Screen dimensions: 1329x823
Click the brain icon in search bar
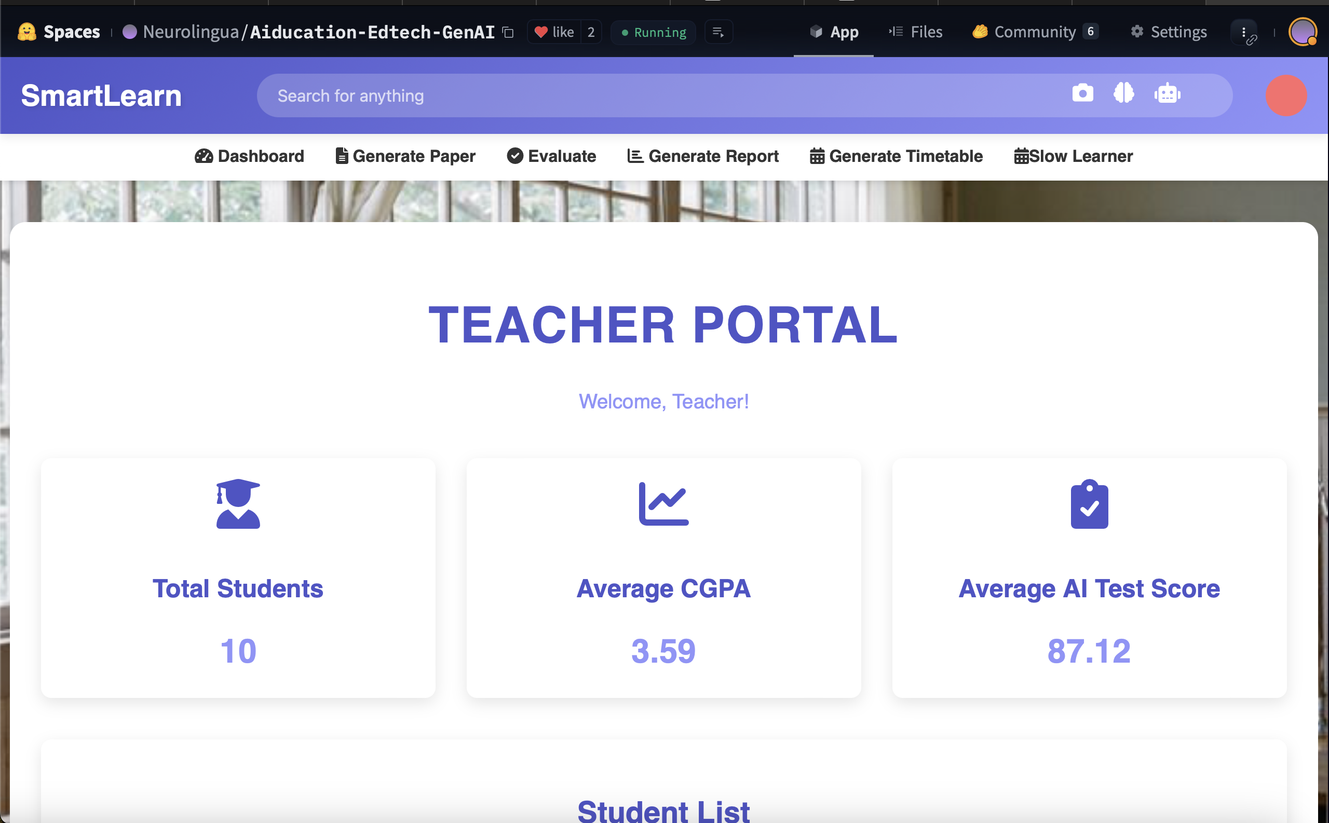(1124, 93)
